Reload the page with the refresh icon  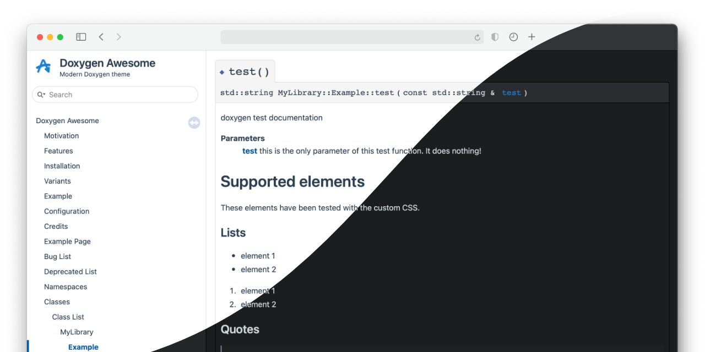click(x=477, y=37)
